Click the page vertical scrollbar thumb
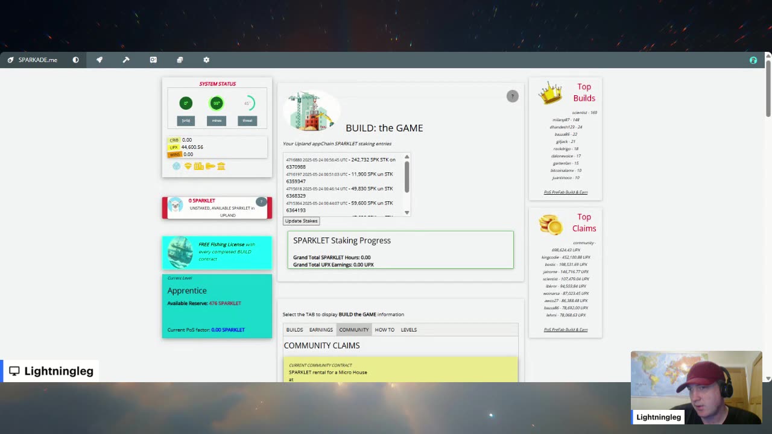 [x=768, y=87]
